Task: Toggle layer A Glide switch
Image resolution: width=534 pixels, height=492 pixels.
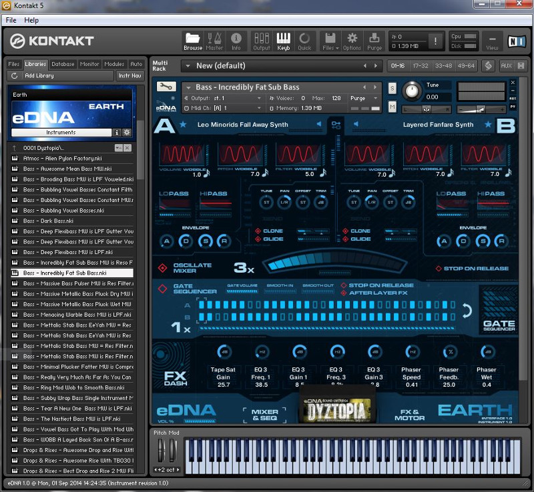Action: pyautogui.click(x=258, y=239)
